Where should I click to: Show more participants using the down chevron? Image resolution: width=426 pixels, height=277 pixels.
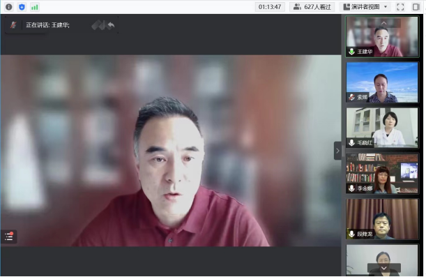(x=383, y=268)
